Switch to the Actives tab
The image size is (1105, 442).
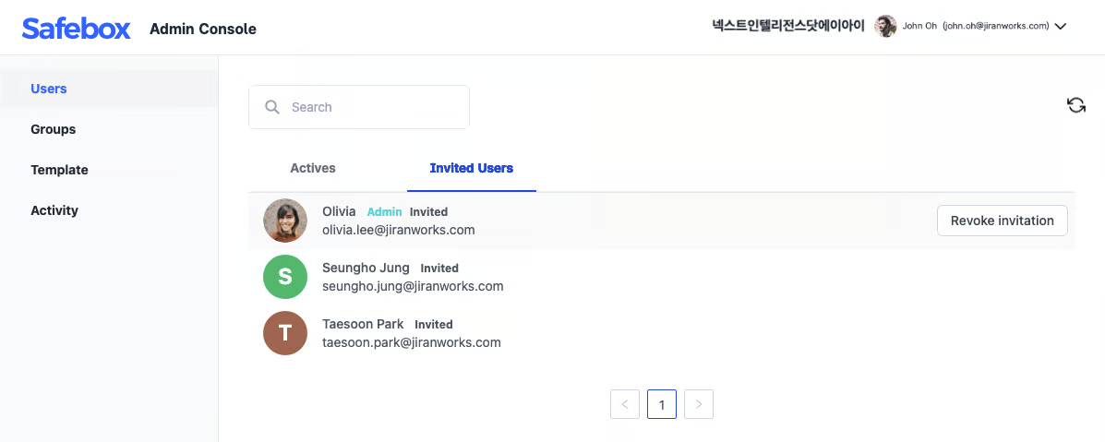[313, 168]
